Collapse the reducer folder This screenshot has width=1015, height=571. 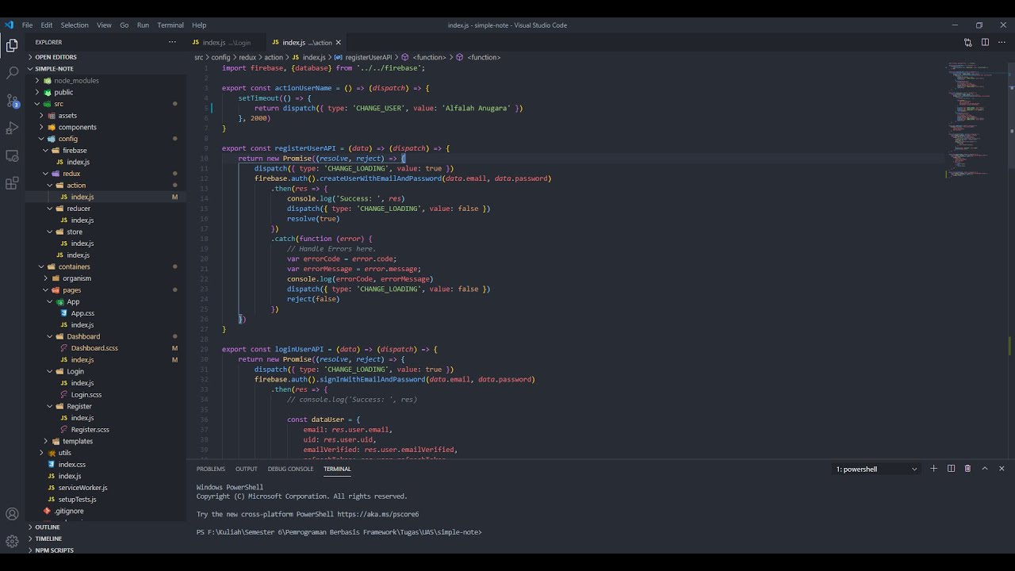tap(79, 209)
